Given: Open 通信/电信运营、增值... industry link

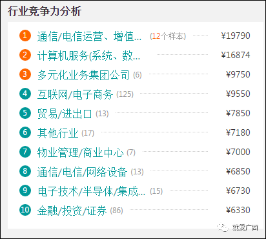Looking at the screenshot, I should point(89,36).
